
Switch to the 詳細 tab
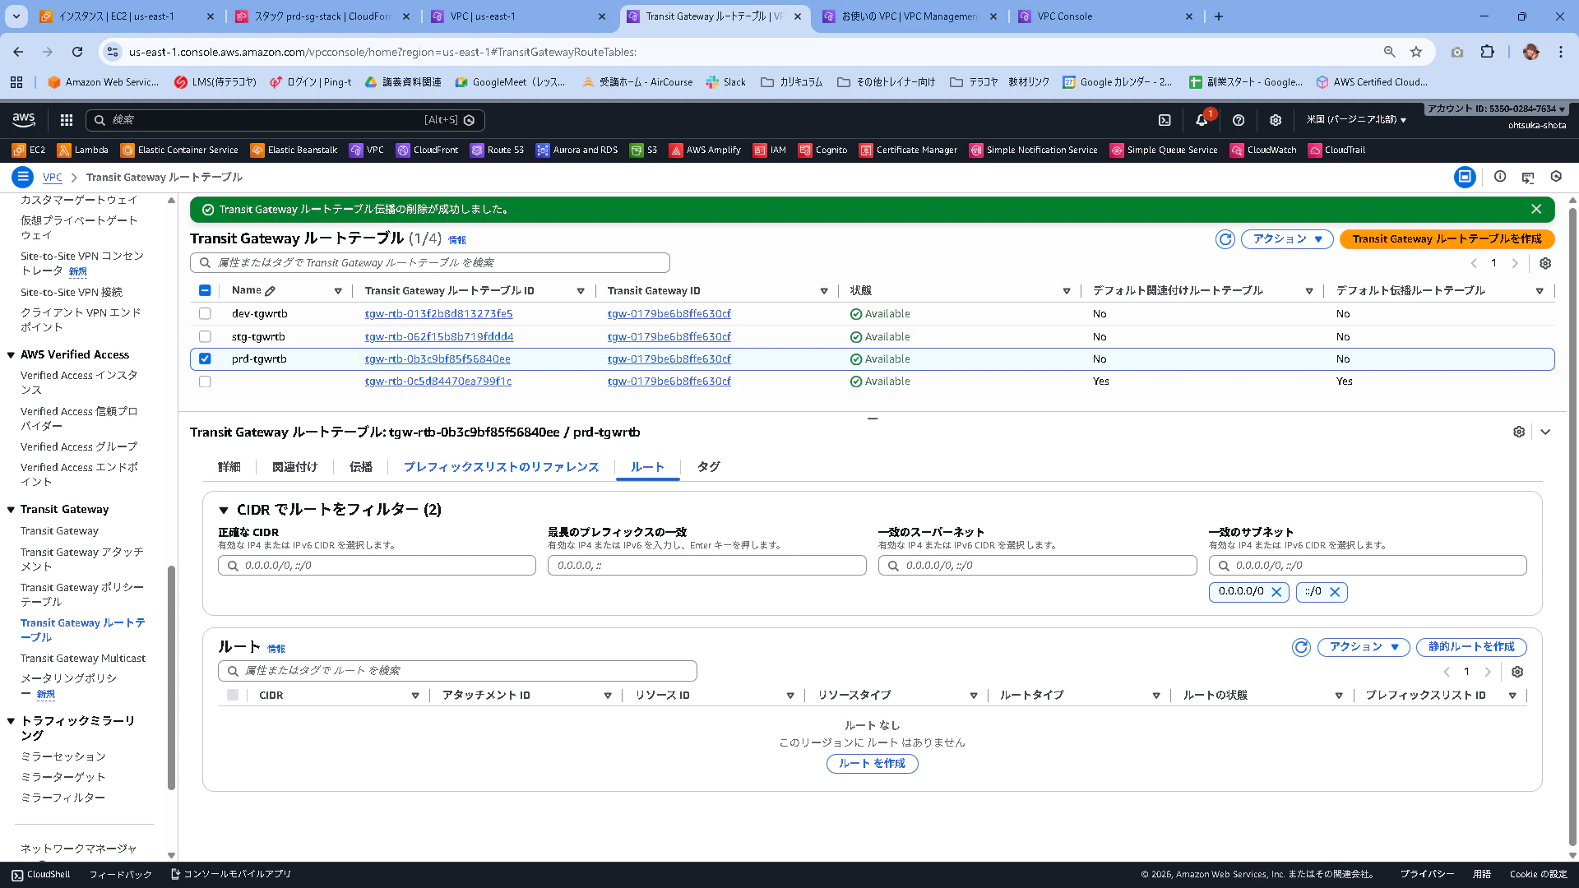click(229, 467)
